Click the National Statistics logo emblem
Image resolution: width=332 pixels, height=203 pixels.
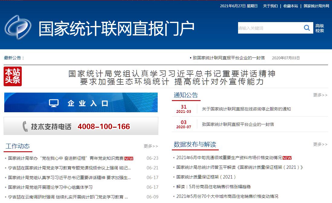click(x=18, y=28)
